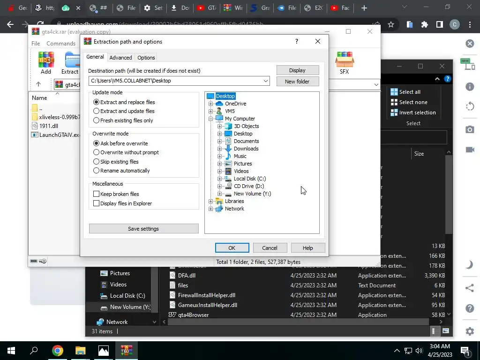480x360 pixels.
Task: Click the Explorer horizontal scrollbar
Action: (x=298, y=322)
